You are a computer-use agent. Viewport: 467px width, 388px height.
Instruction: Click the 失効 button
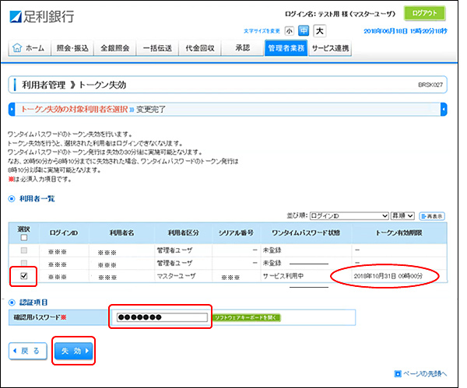click(73, 351)
